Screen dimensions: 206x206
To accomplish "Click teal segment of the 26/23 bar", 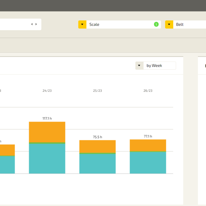I will pos(148,163).
